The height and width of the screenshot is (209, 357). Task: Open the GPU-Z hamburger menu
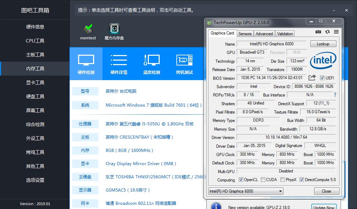click(x=336, y=32)
